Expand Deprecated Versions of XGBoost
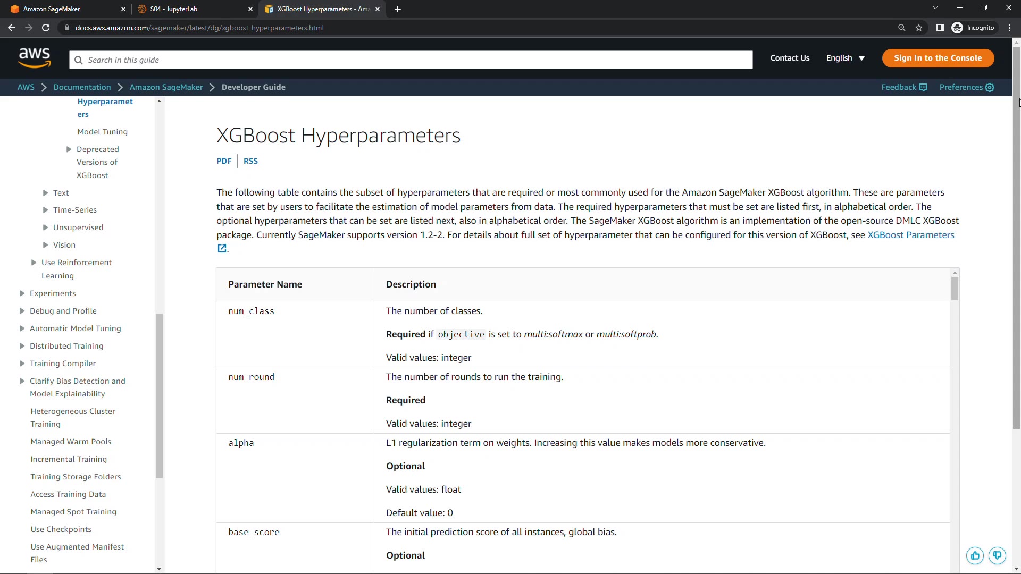The height and width of the screenshot is (574, 1021). coord(69,149)
